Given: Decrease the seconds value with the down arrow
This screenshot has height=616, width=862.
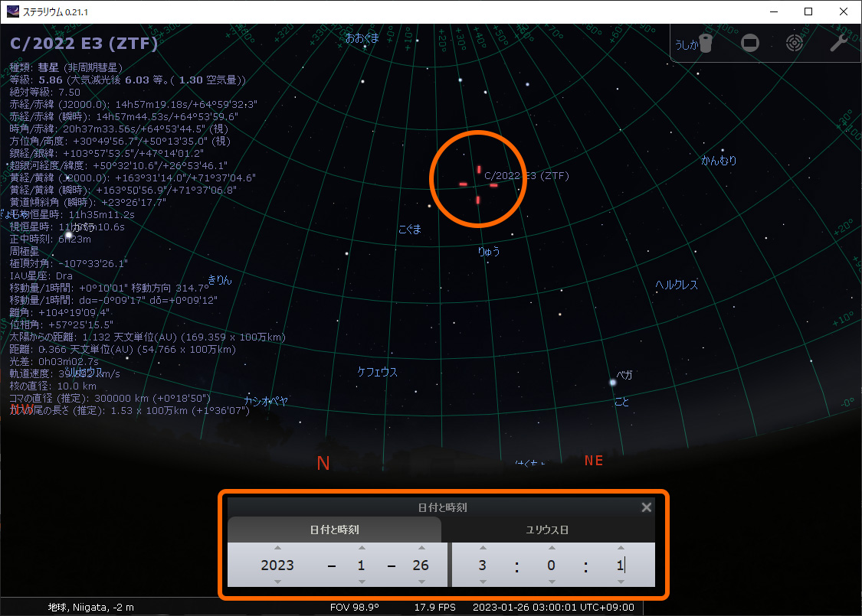Looking at the screenshot, I should point(621,582).
